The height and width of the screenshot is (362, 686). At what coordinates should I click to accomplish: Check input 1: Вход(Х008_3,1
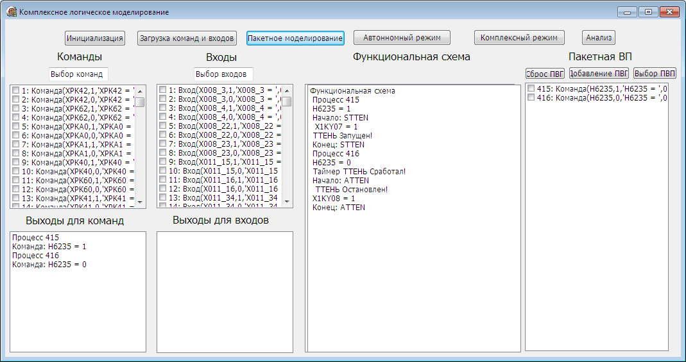(163, 90)
